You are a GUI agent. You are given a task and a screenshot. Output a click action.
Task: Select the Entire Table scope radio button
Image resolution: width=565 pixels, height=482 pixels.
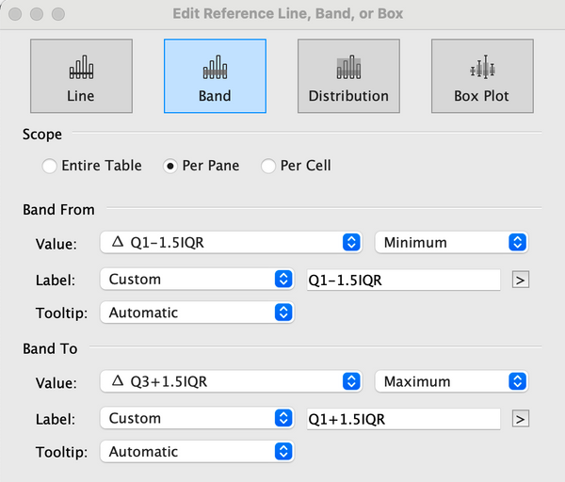point(50,167)
